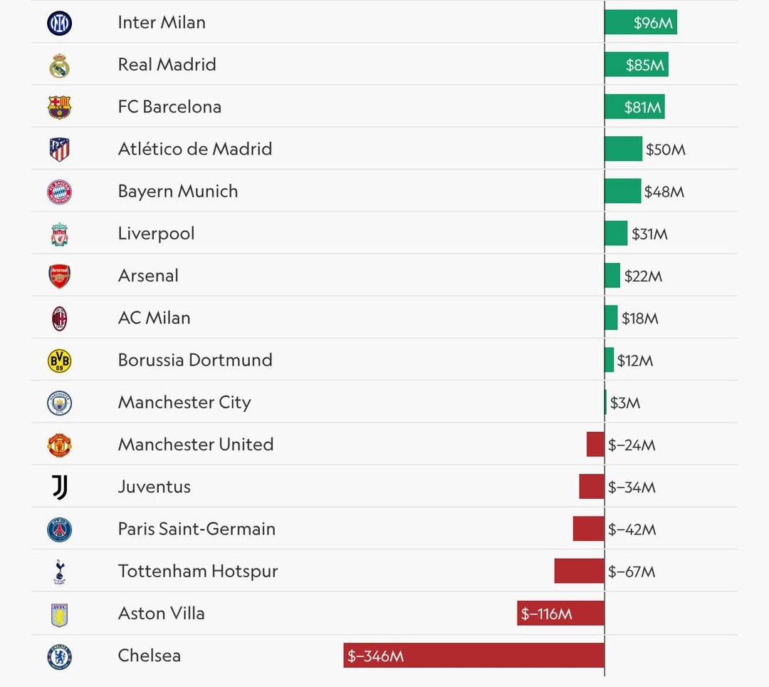The image size is (769, 687).
Task: Click the Inter Milan club crest
Action: [60, 24]
